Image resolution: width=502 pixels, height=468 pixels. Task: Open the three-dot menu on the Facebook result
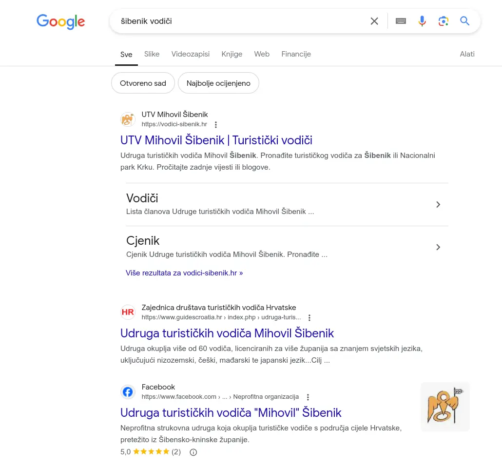pos(308,397)
